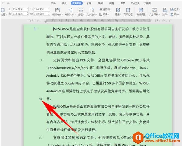Expand the 文字方向 dropdown

[x=96, y=14]
